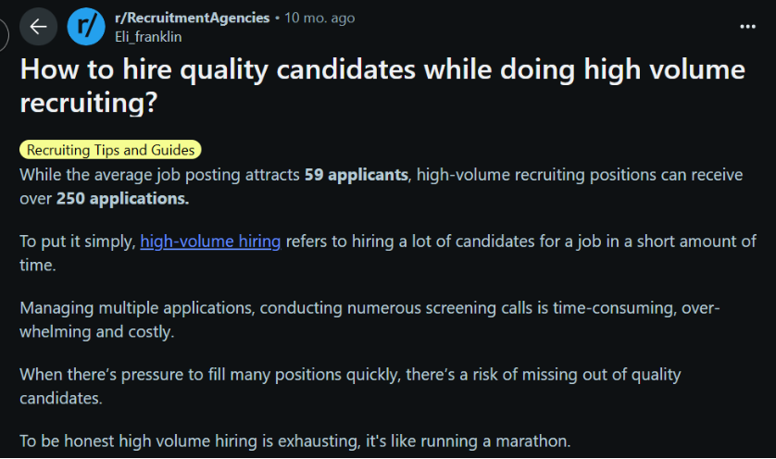Click the phrase "To put it simply,"

(x=78, y=242)
